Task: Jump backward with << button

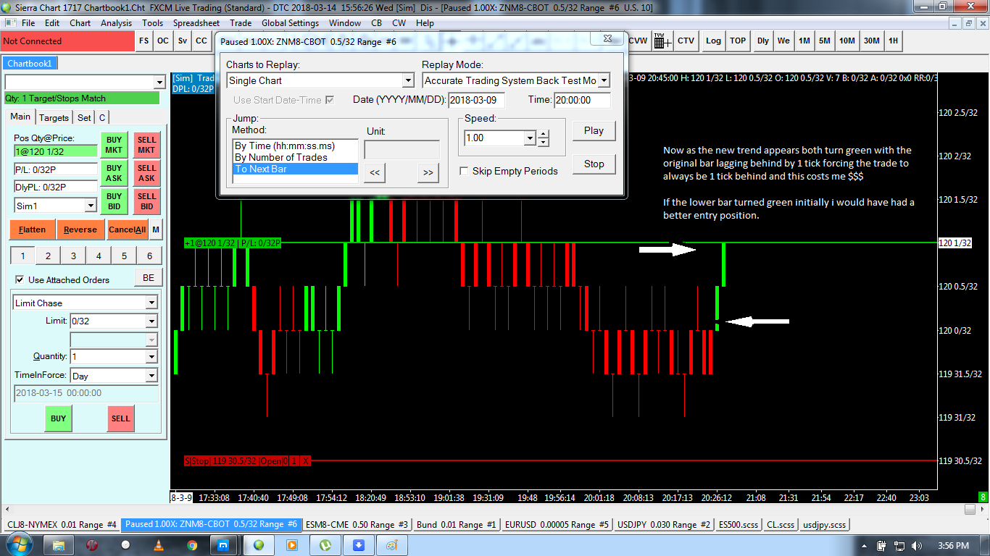Action: tap(375, 173)
